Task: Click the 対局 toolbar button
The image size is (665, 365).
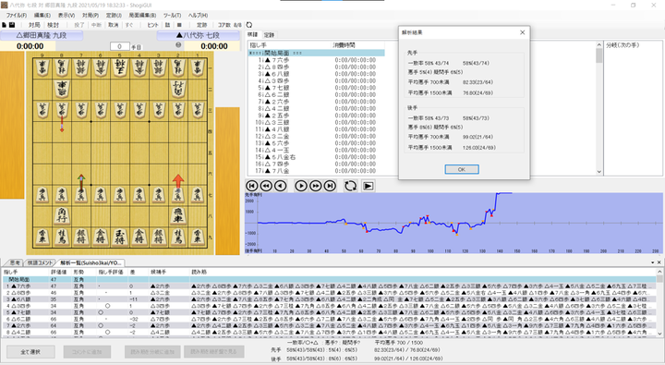Action: pos(34,25)
